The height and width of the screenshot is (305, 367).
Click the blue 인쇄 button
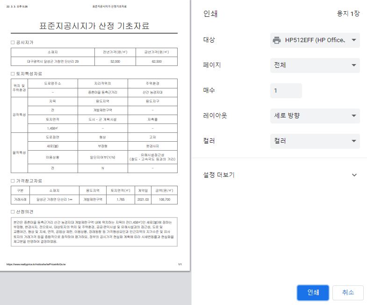pyautogui.click(x=313, y=292)
